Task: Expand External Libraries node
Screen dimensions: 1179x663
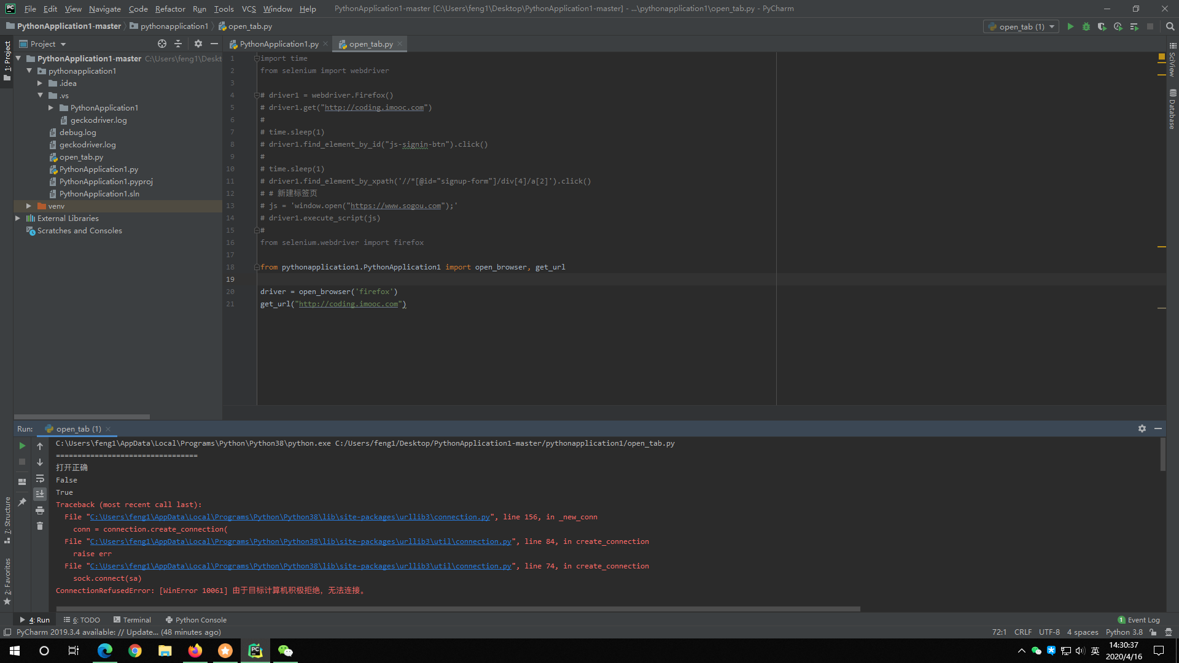Action: (x=18, y=218)
